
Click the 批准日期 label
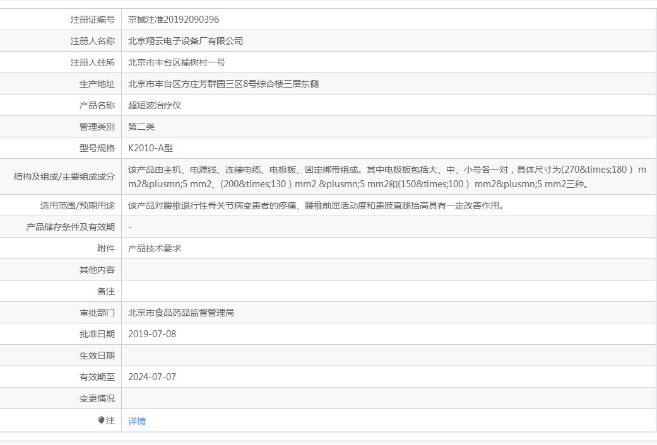97,334
